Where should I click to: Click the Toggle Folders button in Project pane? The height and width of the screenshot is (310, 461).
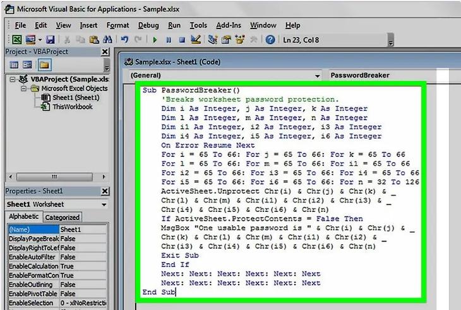coord(44,65)
